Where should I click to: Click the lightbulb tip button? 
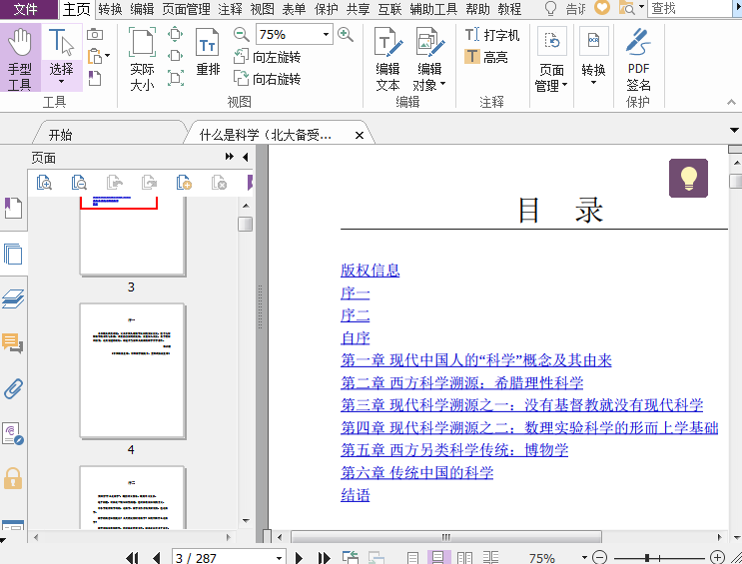click(688, 178)
